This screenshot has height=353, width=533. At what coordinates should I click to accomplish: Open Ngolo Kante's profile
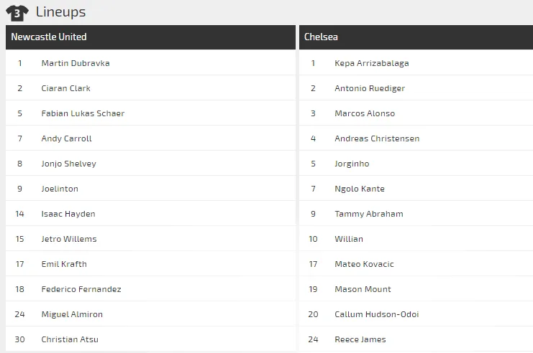pos(360,189)
